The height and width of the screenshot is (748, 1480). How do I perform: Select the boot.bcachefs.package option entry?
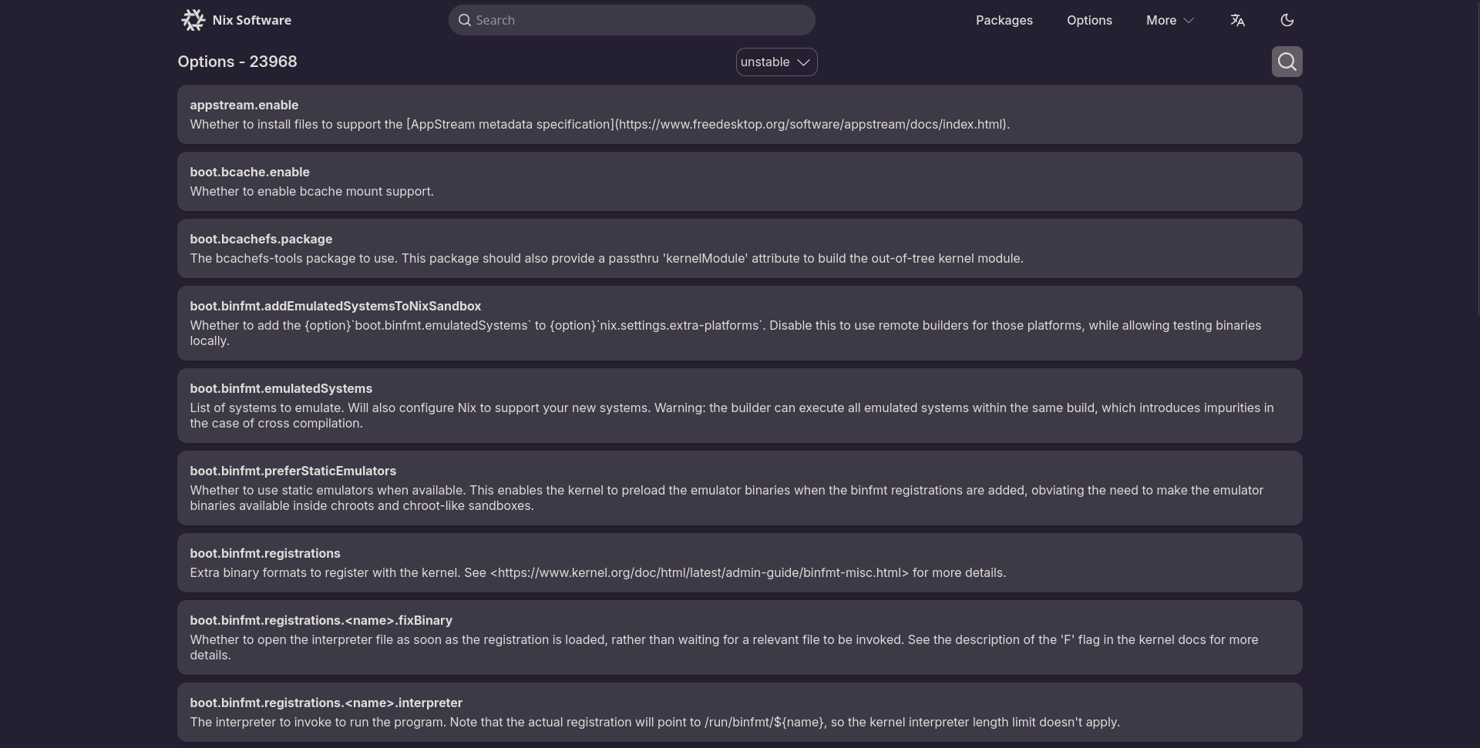(261, 239)
